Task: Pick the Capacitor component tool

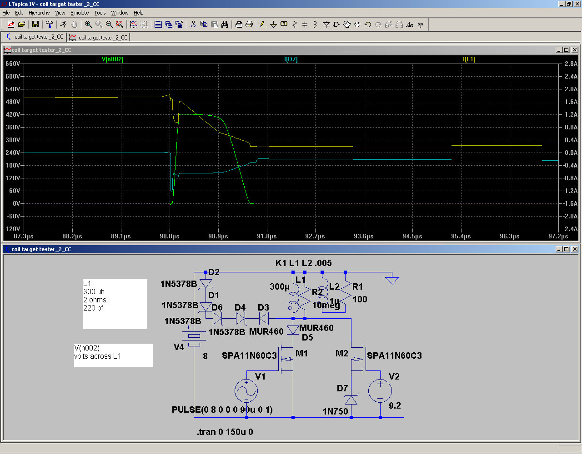Action: 305,25
